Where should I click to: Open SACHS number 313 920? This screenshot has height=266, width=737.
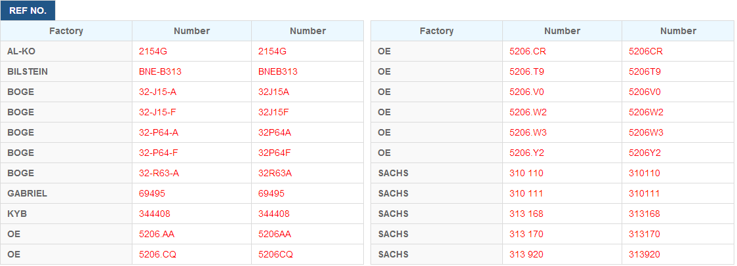coord(527,254)
